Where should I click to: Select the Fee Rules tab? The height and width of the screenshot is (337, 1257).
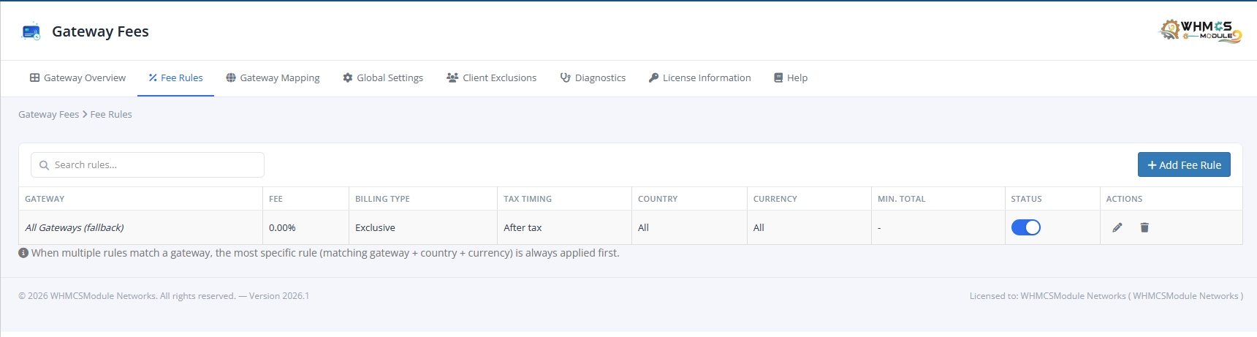tap(175, 78)
